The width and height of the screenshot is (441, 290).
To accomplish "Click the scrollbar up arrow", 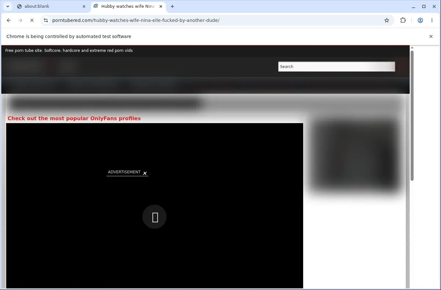I will [x=412, y=48].
